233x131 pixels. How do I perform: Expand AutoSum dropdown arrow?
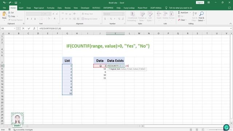pos(190,13)
